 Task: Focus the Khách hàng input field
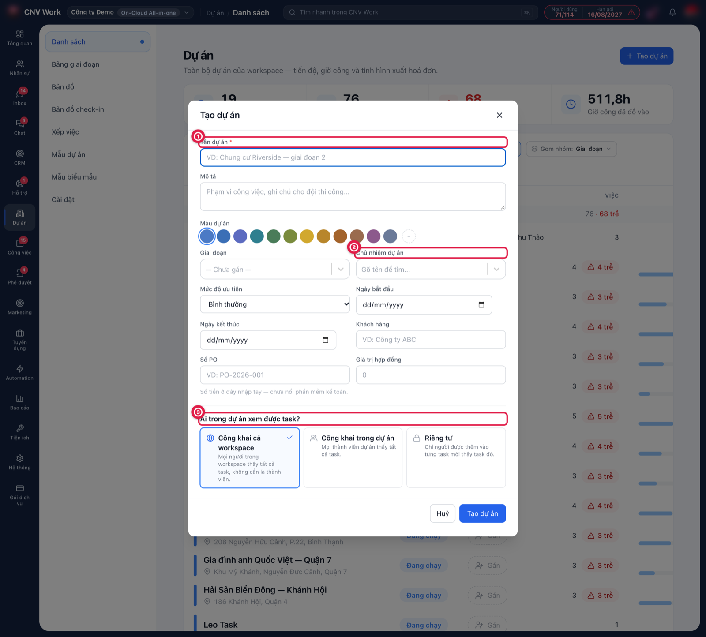(x=431, y=340)
